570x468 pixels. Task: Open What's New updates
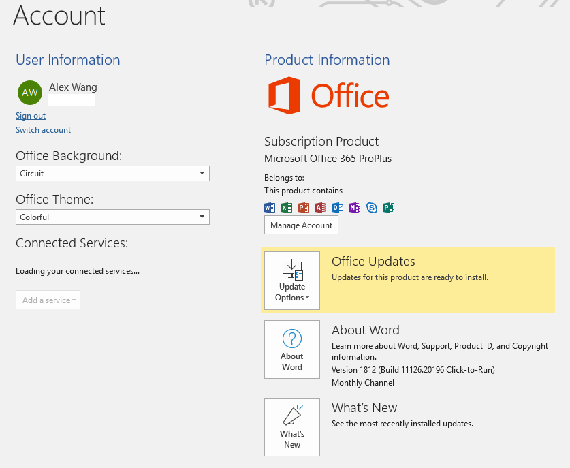[x=292, y=427]
